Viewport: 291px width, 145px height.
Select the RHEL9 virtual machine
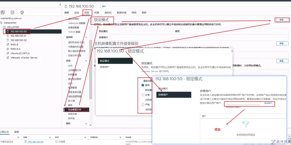coord(14,45)
